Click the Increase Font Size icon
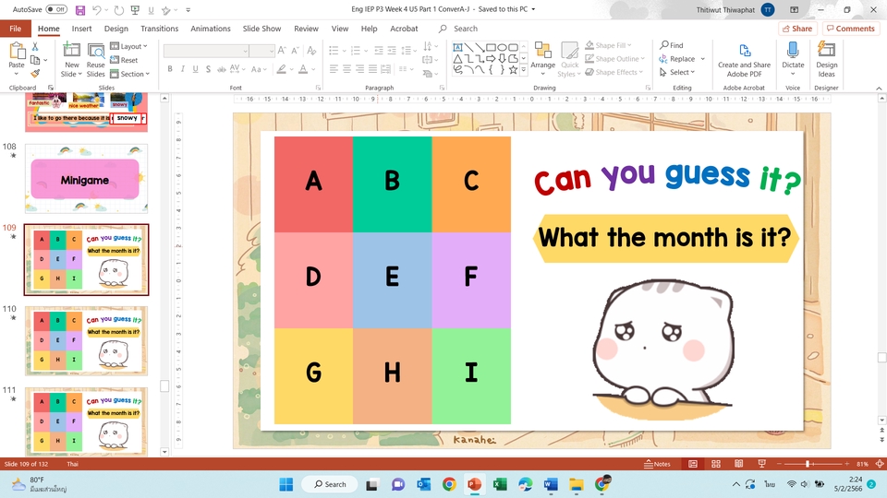Image resolution: width=887 pixels, height=498 pixels. coord(283,51)
